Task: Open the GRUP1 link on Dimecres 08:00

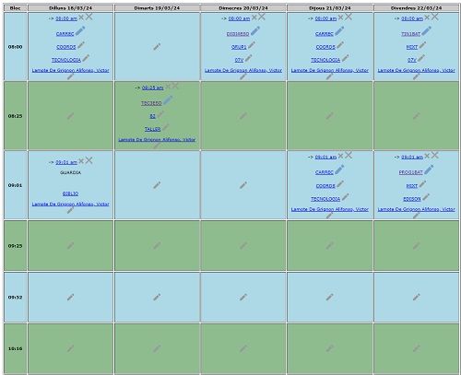Action: (x=239, y=47)
